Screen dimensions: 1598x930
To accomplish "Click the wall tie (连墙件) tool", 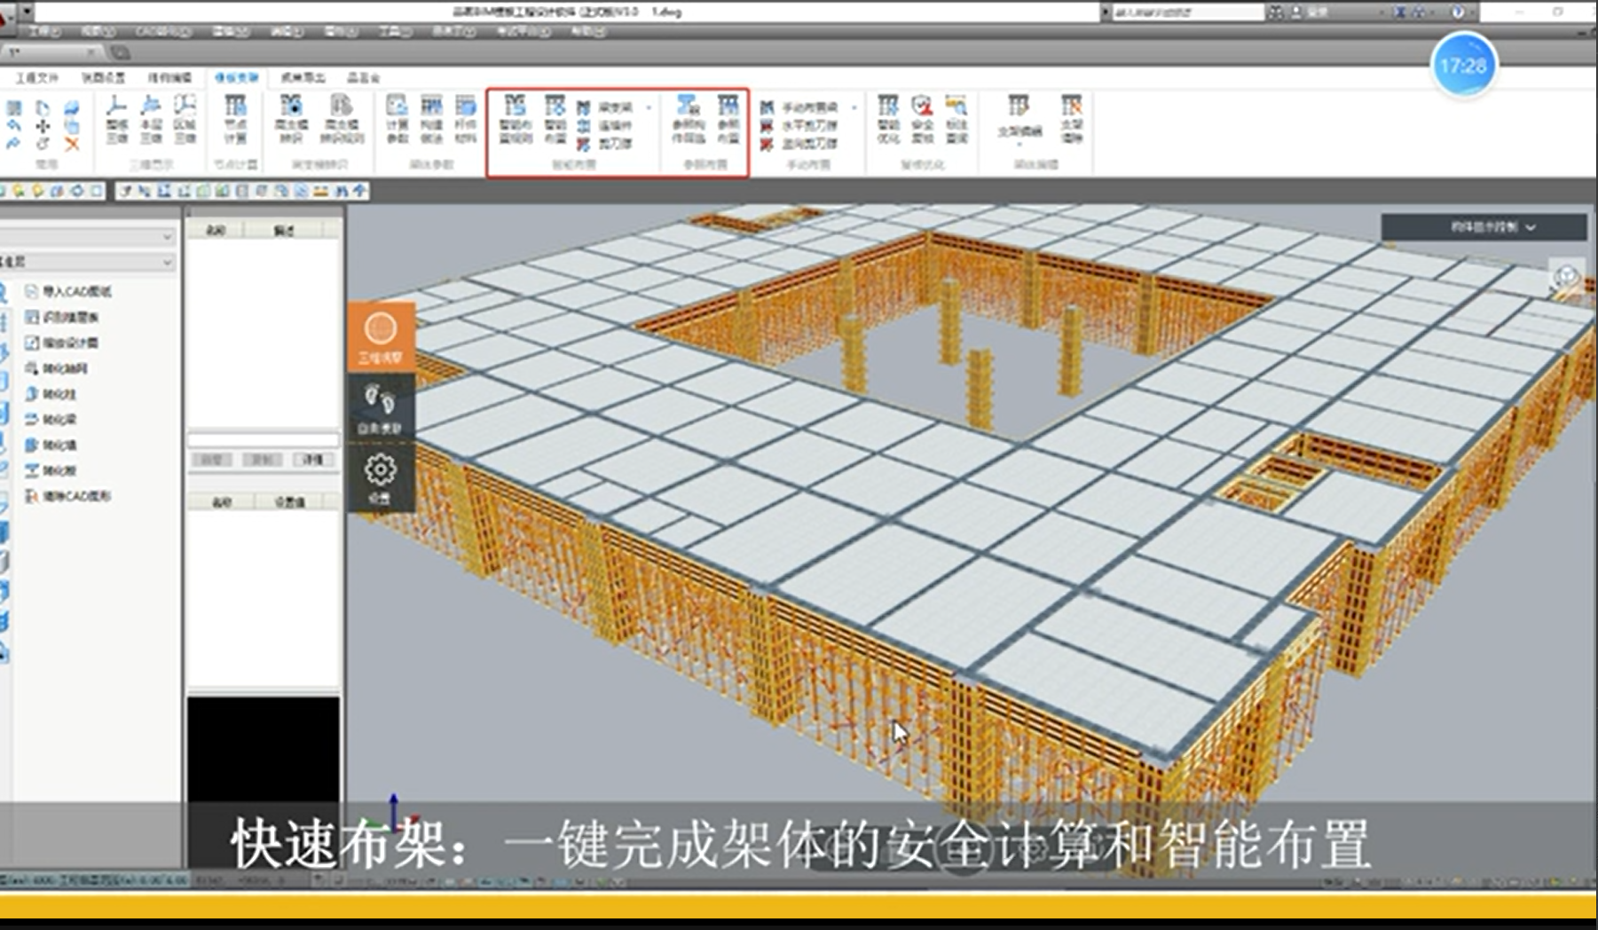I will pos(605,125).
